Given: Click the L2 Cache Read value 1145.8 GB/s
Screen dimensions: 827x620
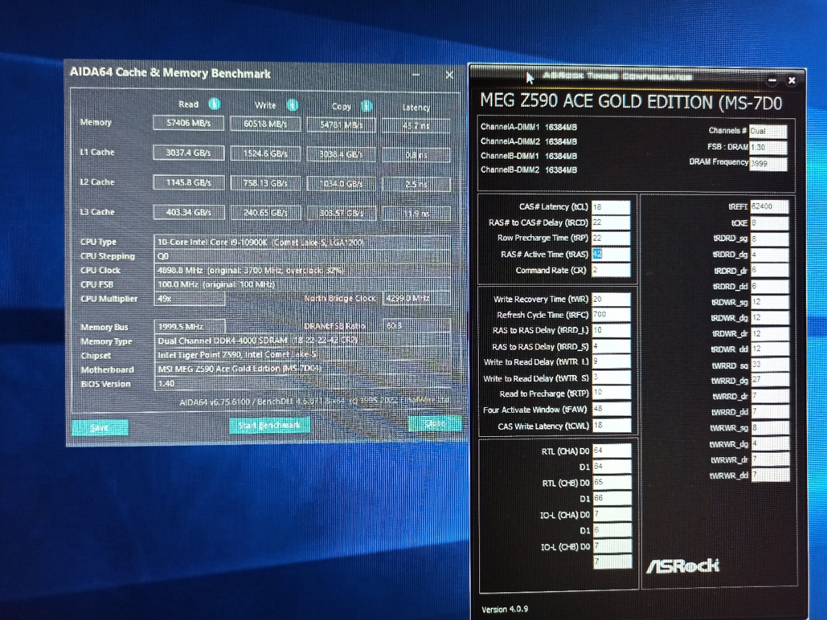Looking at the screenshot, I should pos(188,183).
